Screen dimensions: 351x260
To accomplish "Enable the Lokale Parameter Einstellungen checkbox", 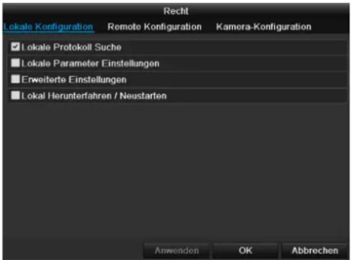I will 15,63.
